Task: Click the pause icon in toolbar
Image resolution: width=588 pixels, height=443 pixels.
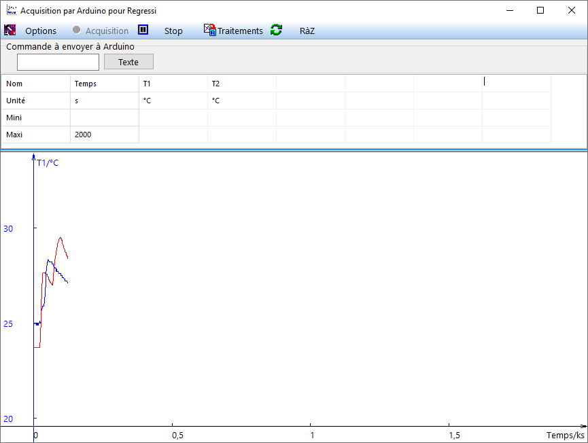Action: [x=143, y=30]
